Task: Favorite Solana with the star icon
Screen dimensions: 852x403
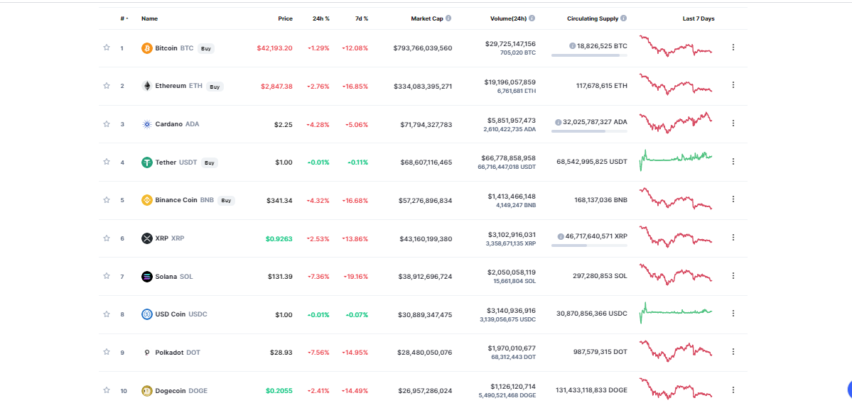Action: [107, 276]
